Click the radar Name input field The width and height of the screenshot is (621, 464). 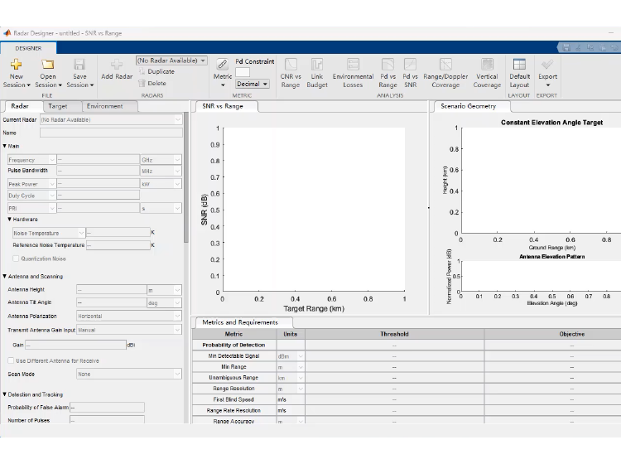coord(111,133)
